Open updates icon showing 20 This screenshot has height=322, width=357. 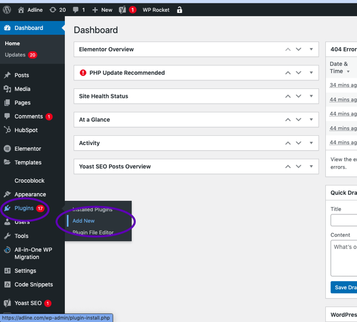[x=53, y=10]
